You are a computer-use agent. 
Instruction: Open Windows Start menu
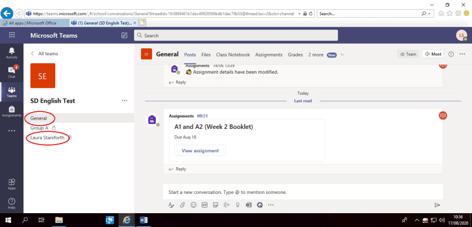point(7,220)
